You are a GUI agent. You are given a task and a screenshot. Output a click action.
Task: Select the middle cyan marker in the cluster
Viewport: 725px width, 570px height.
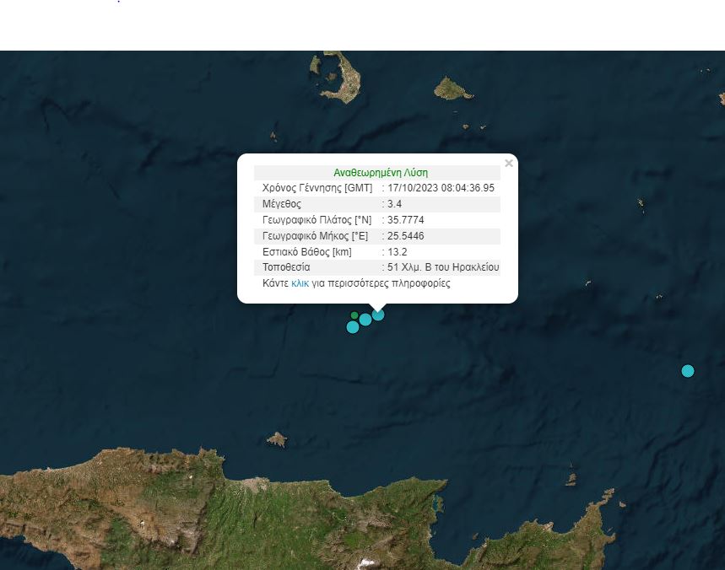point(365,320)
